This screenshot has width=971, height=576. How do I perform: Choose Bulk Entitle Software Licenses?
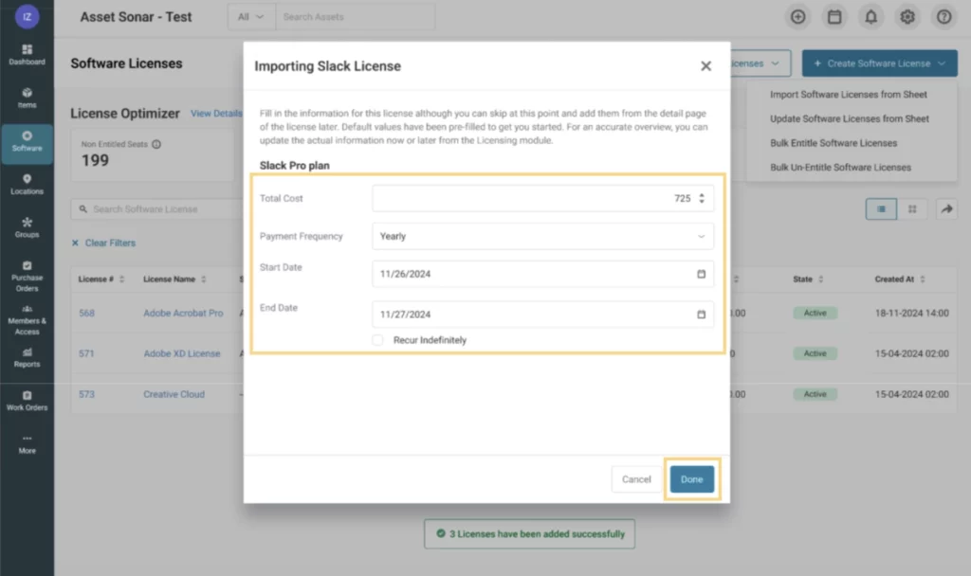click(834, 143)
